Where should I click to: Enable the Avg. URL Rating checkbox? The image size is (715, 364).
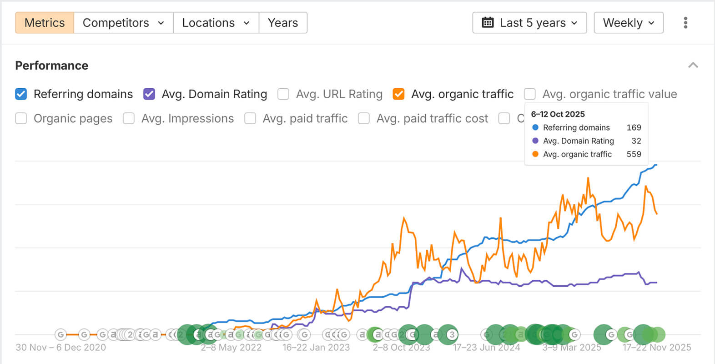pos(283,94)
